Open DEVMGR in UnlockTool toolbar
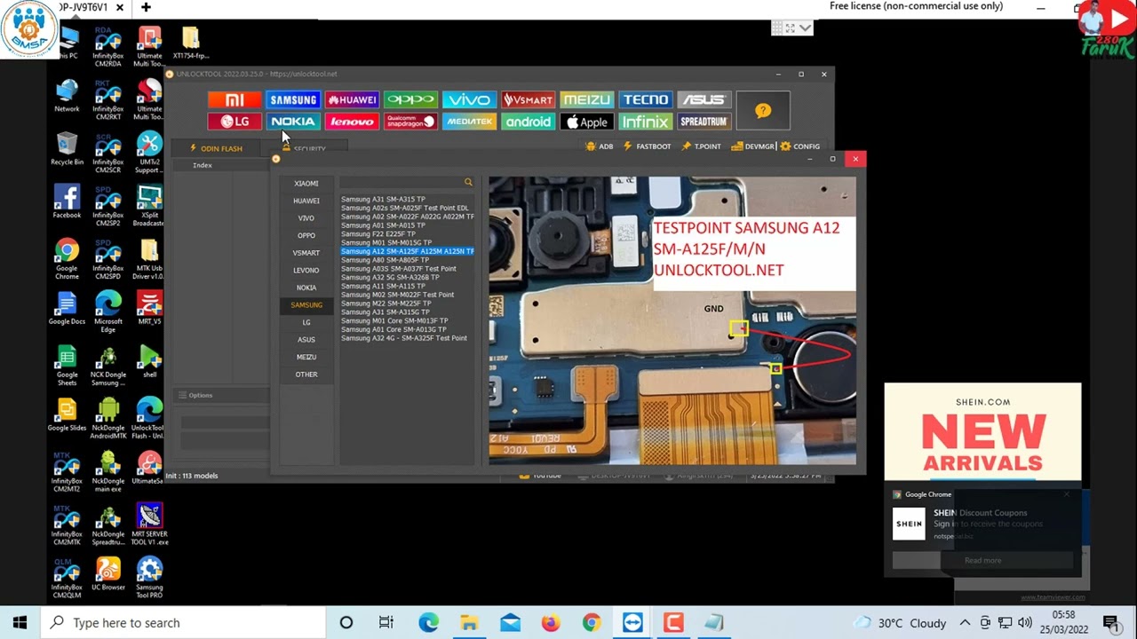This screenshot has width=1137, height=639. pyautogui.click(x=753, y=146)
